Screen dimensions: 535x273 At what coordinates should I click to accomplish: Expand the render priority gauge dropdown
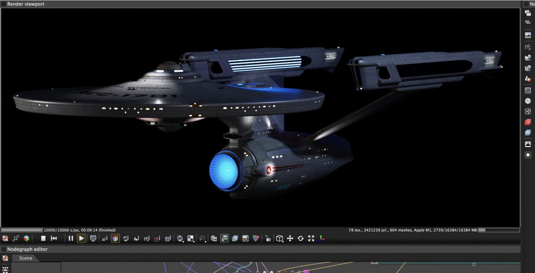(x=203, y=239)
